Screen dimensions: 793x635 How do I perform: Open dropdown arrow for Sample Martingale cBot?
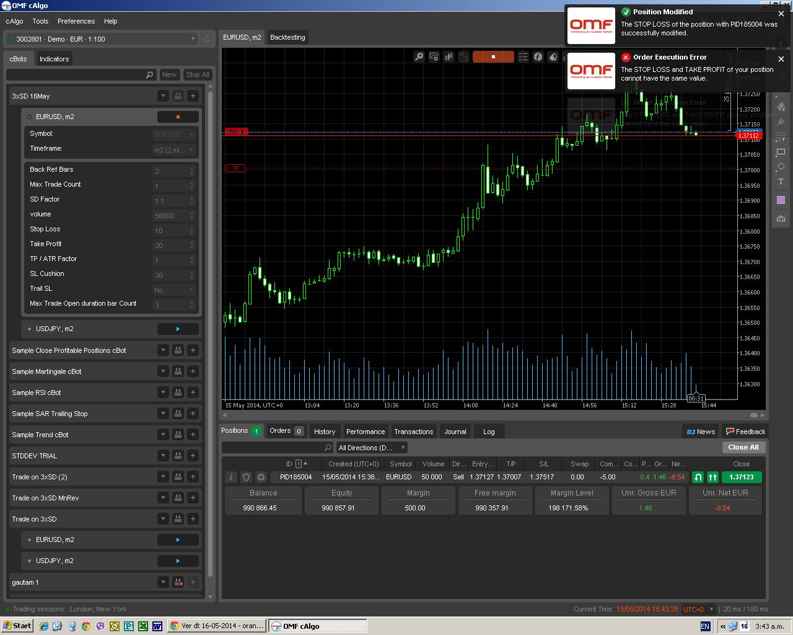point(163,371)
